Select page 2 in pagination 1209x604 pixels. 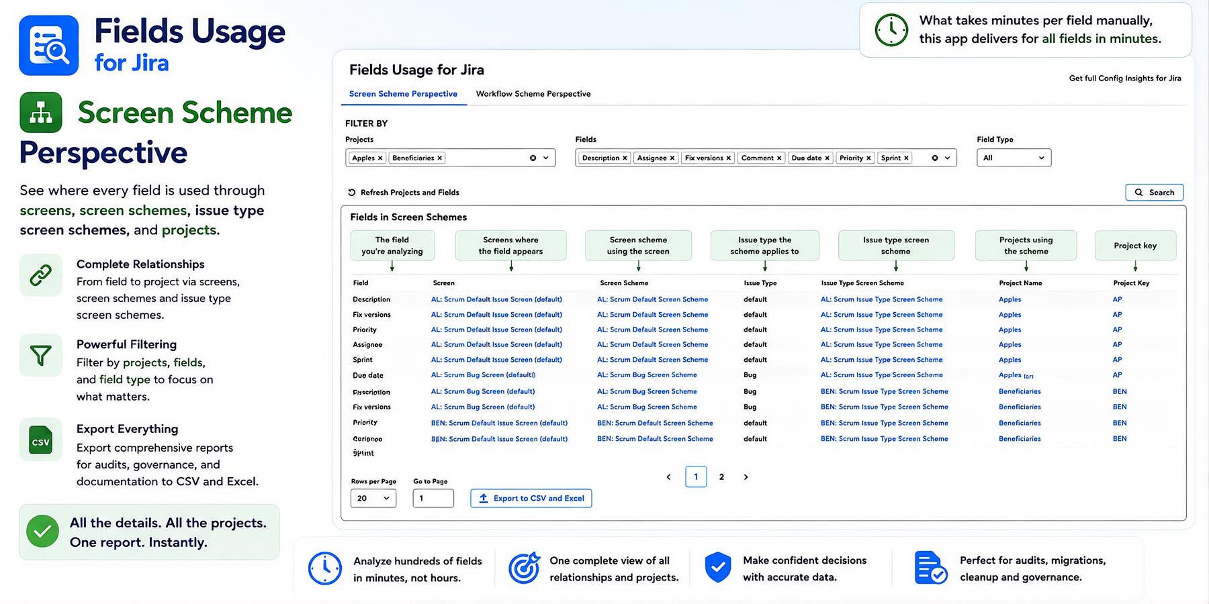721,477
